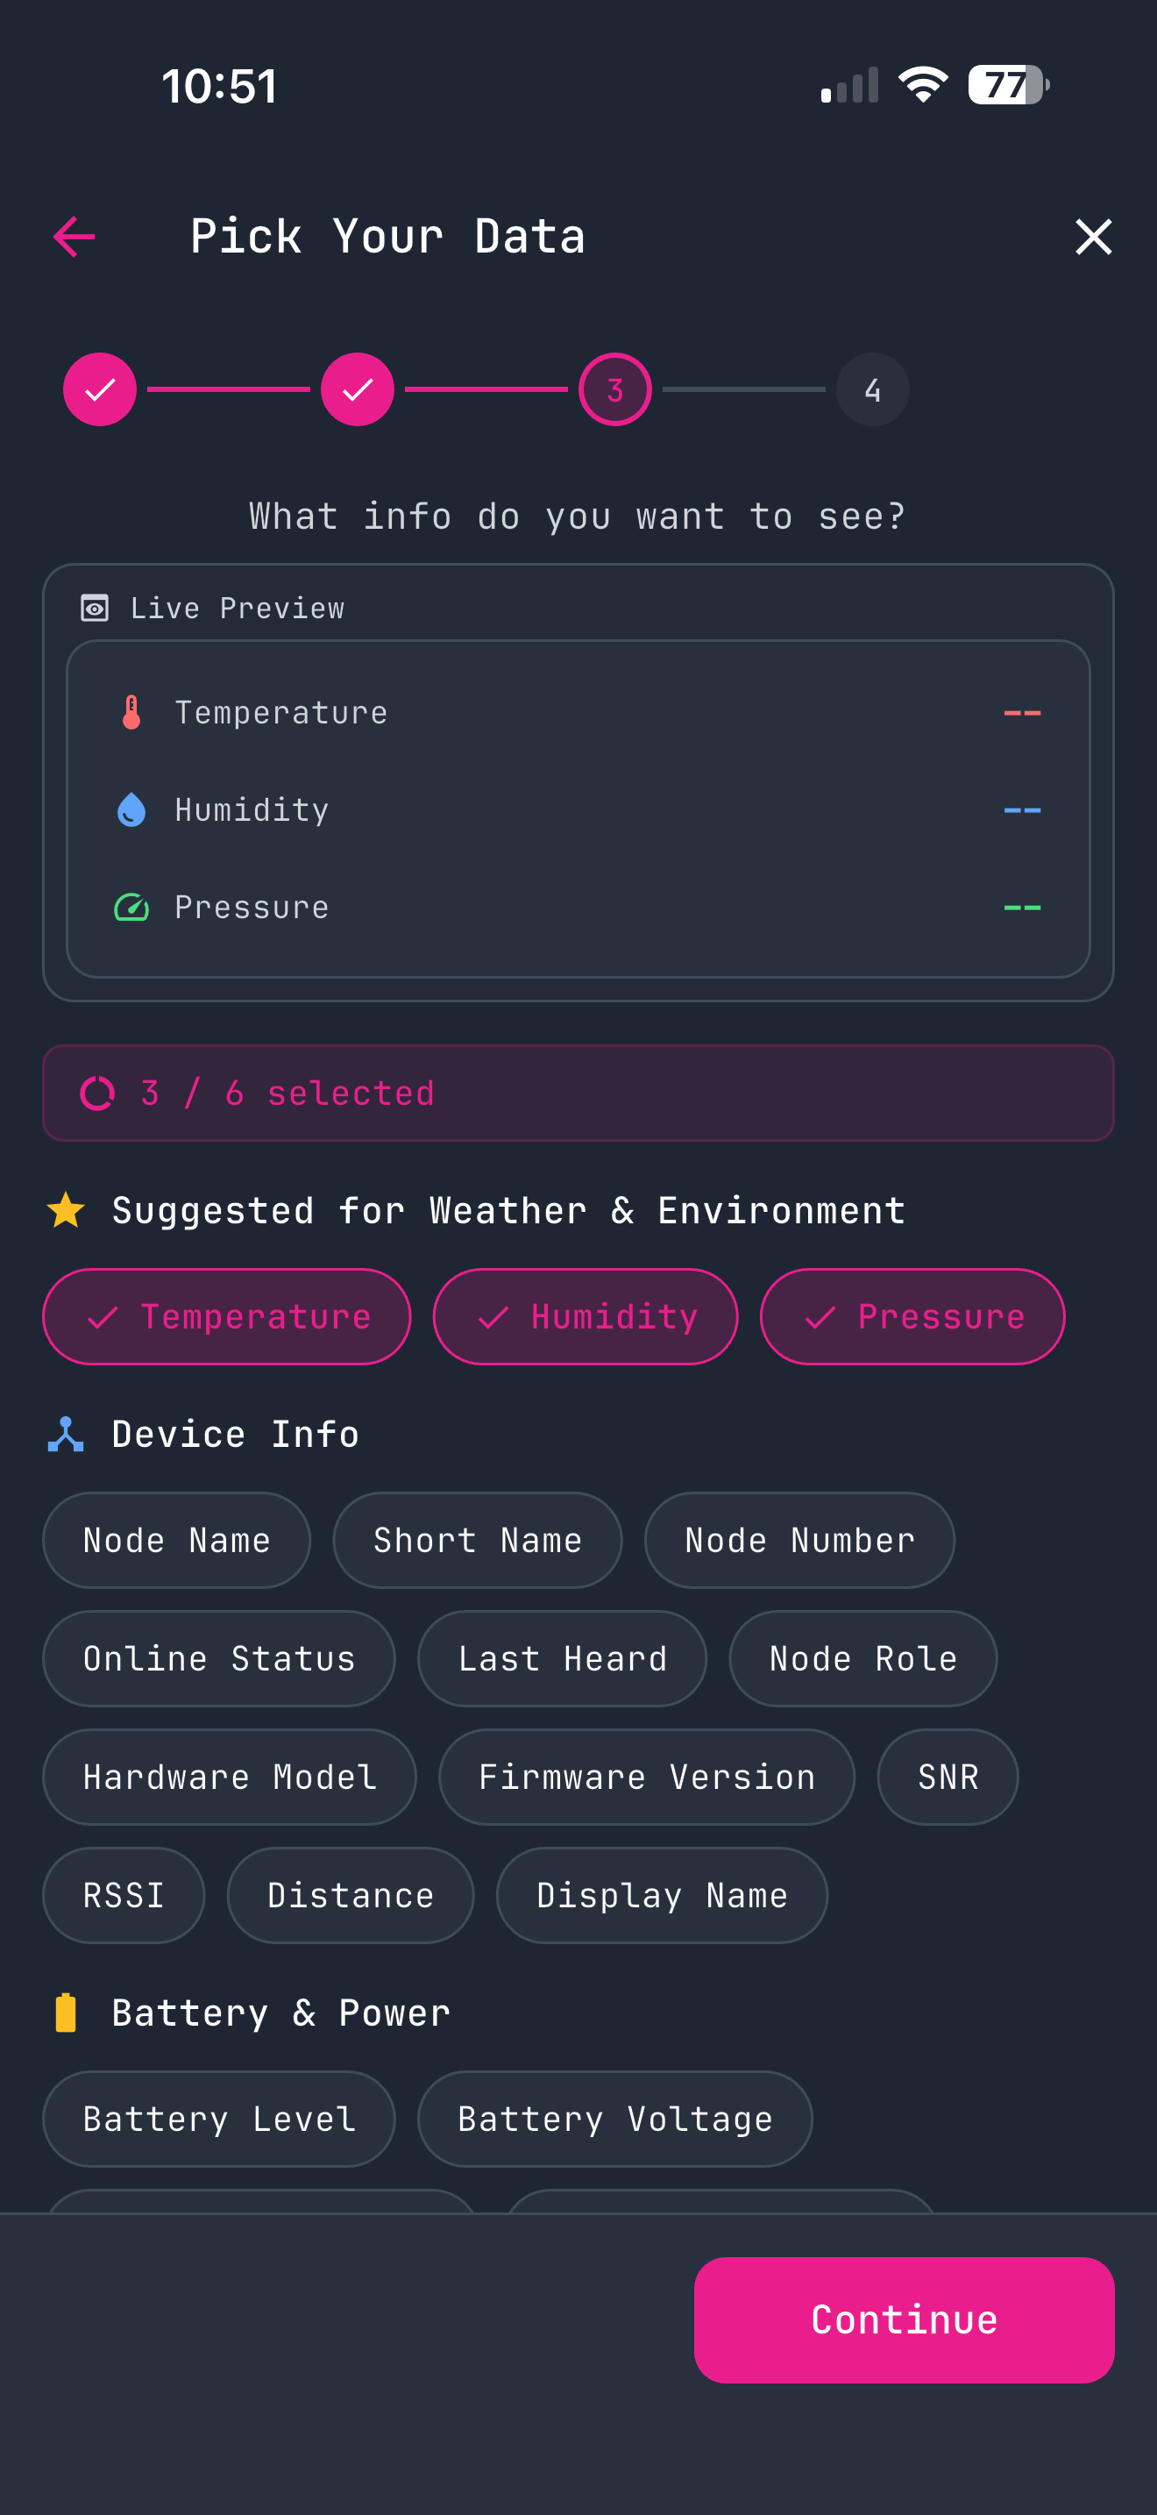Select Battery Voltage under Battery & Power

(614, 2119)
